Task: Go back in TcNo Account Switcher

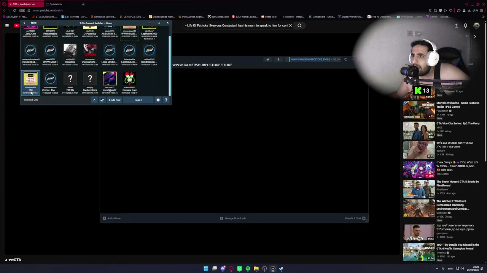Action: point(24,23)
